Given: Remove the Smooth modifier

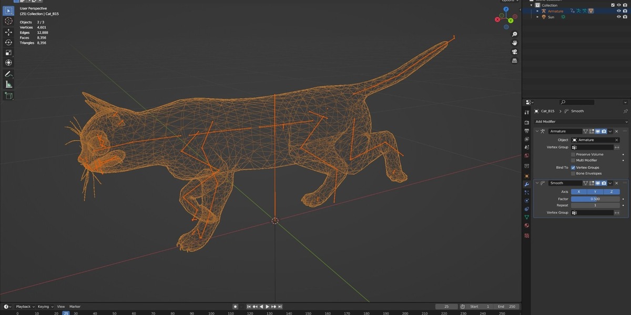Looking at the screenshot, I should 617,183.
